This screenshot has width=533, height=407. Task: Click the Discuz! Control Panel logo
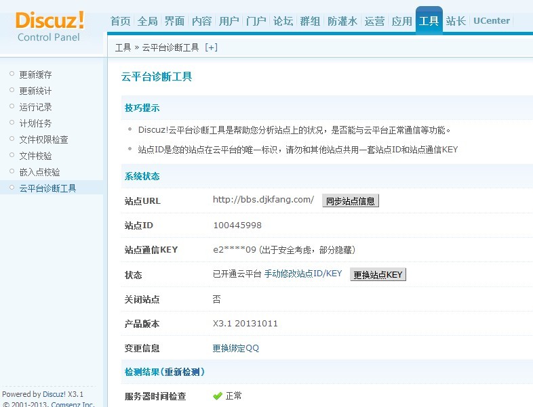50,27
